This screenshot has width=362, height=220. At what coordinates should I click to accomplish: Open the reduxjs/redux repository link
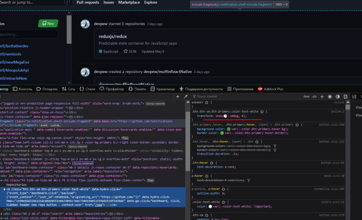[113, 36]
